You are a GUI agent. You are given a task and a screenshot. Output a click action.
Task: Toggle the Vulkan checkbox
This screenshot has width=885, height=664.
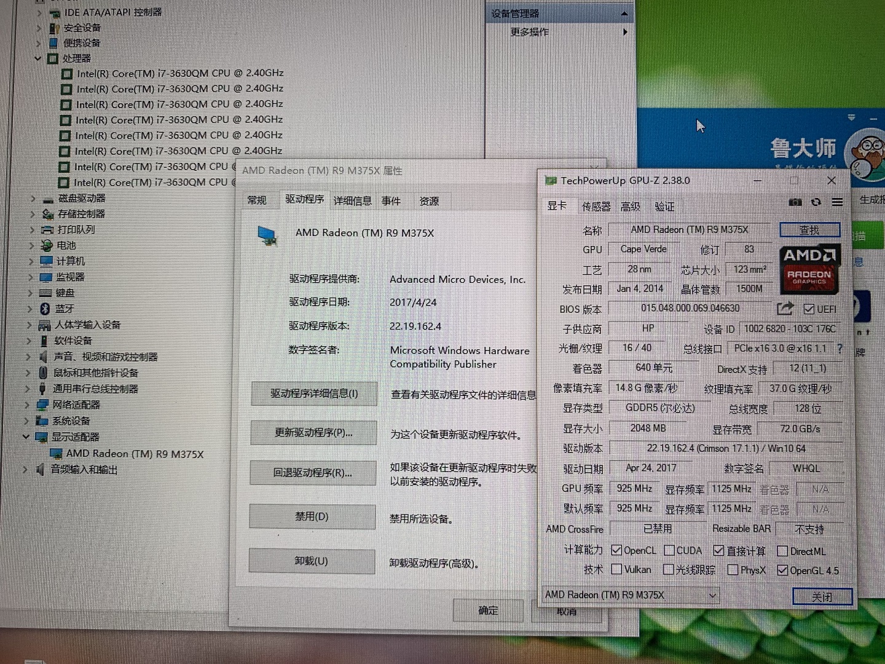point(616,569)
